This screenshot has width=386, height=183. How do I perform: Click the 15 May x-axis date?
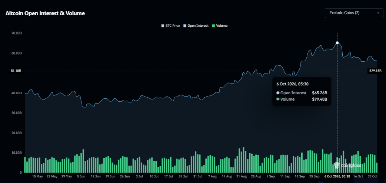pyautogui.click(x=38, y=177)
